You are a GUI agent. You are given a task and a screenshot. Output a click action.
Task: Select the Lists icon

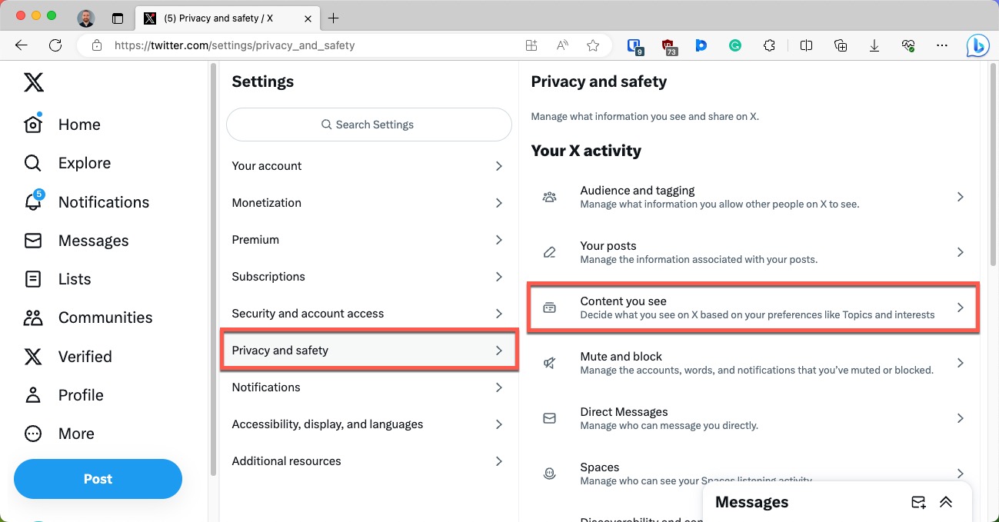[32, 278]
